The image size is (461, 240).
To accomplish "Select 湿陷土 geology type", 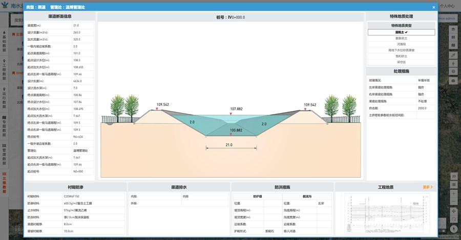I will click(401, 32).
